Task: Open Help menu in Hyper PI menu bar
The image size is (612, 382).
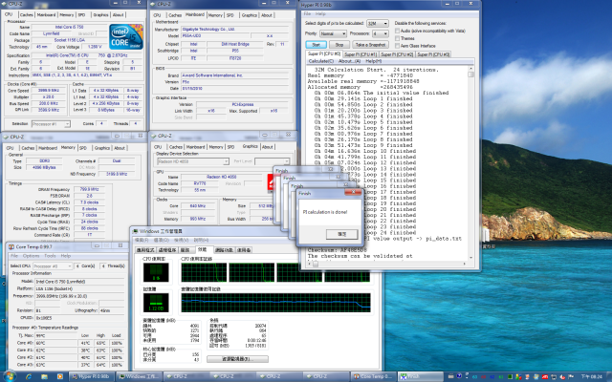Action: [320, 14]
